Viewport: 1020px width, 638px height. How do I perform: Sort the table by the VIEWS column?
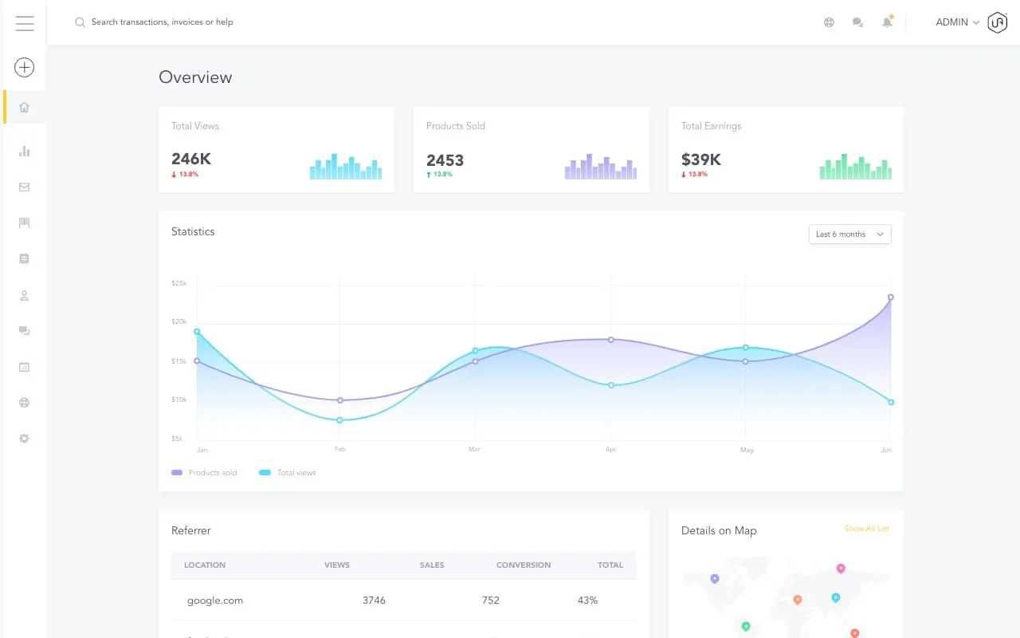336,565
